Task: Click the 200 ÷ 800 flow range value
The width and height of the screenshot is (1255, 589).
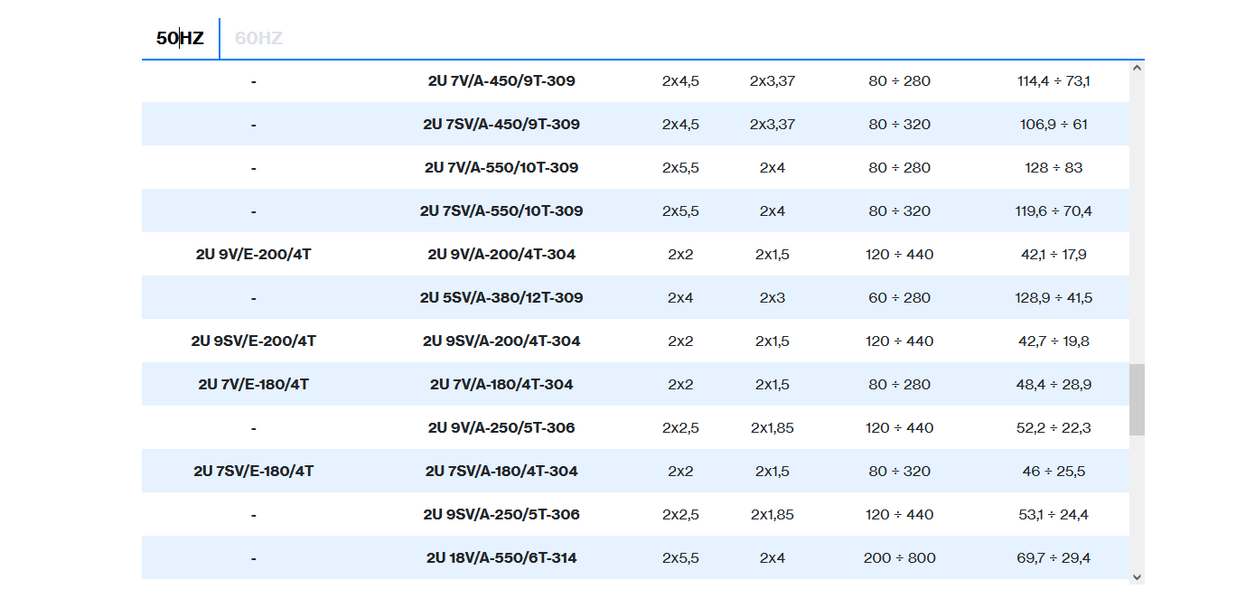Action: pos(899,557)
